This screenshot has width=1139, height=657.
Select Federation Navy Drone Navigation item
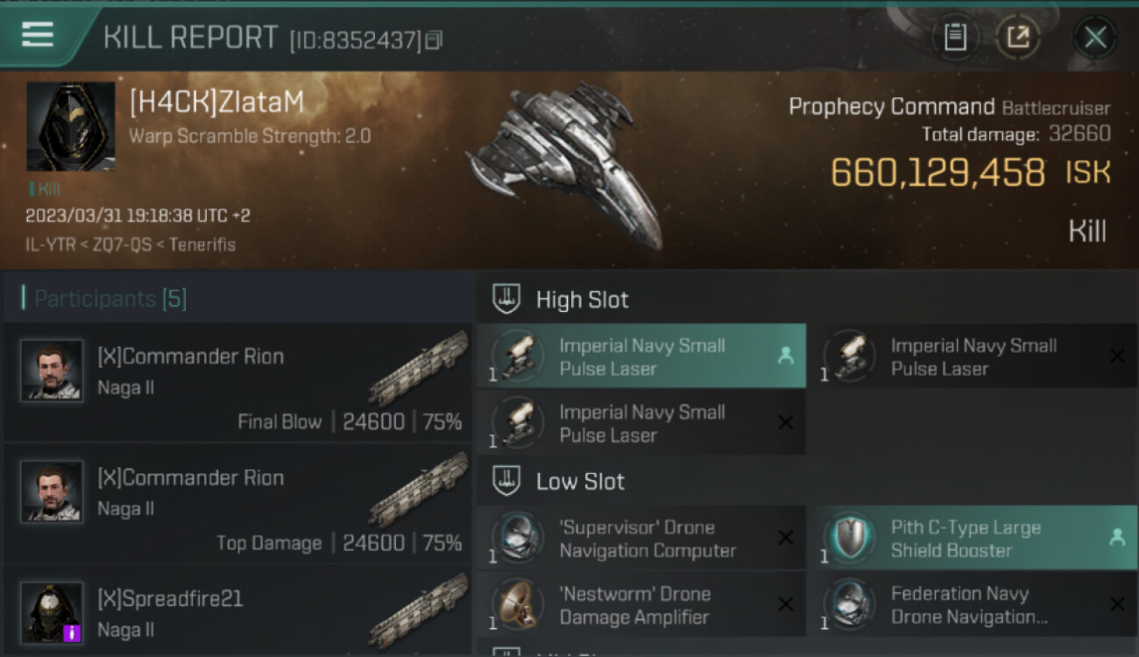(x=973, y=604)
